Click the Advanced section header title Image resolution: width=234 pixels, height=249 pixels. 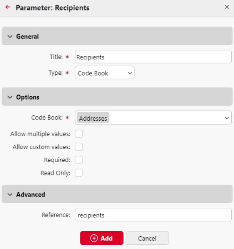click(30, 195)
